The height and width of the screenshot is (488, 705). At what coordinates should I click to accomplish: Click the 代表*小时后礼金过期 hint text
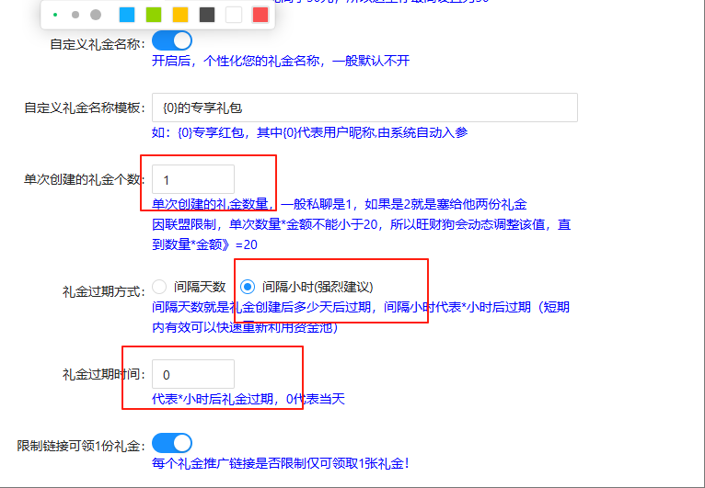248,399
